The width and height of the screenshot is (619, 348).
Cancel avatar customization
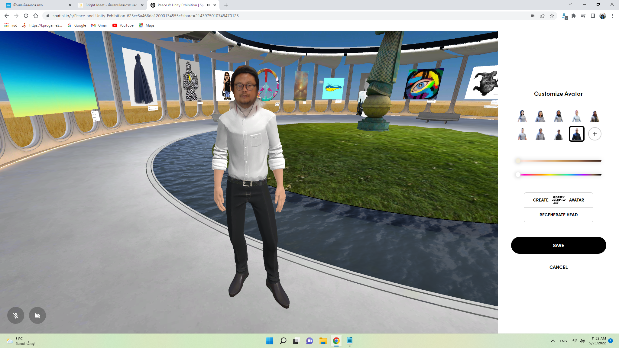[x=558, y=267]
